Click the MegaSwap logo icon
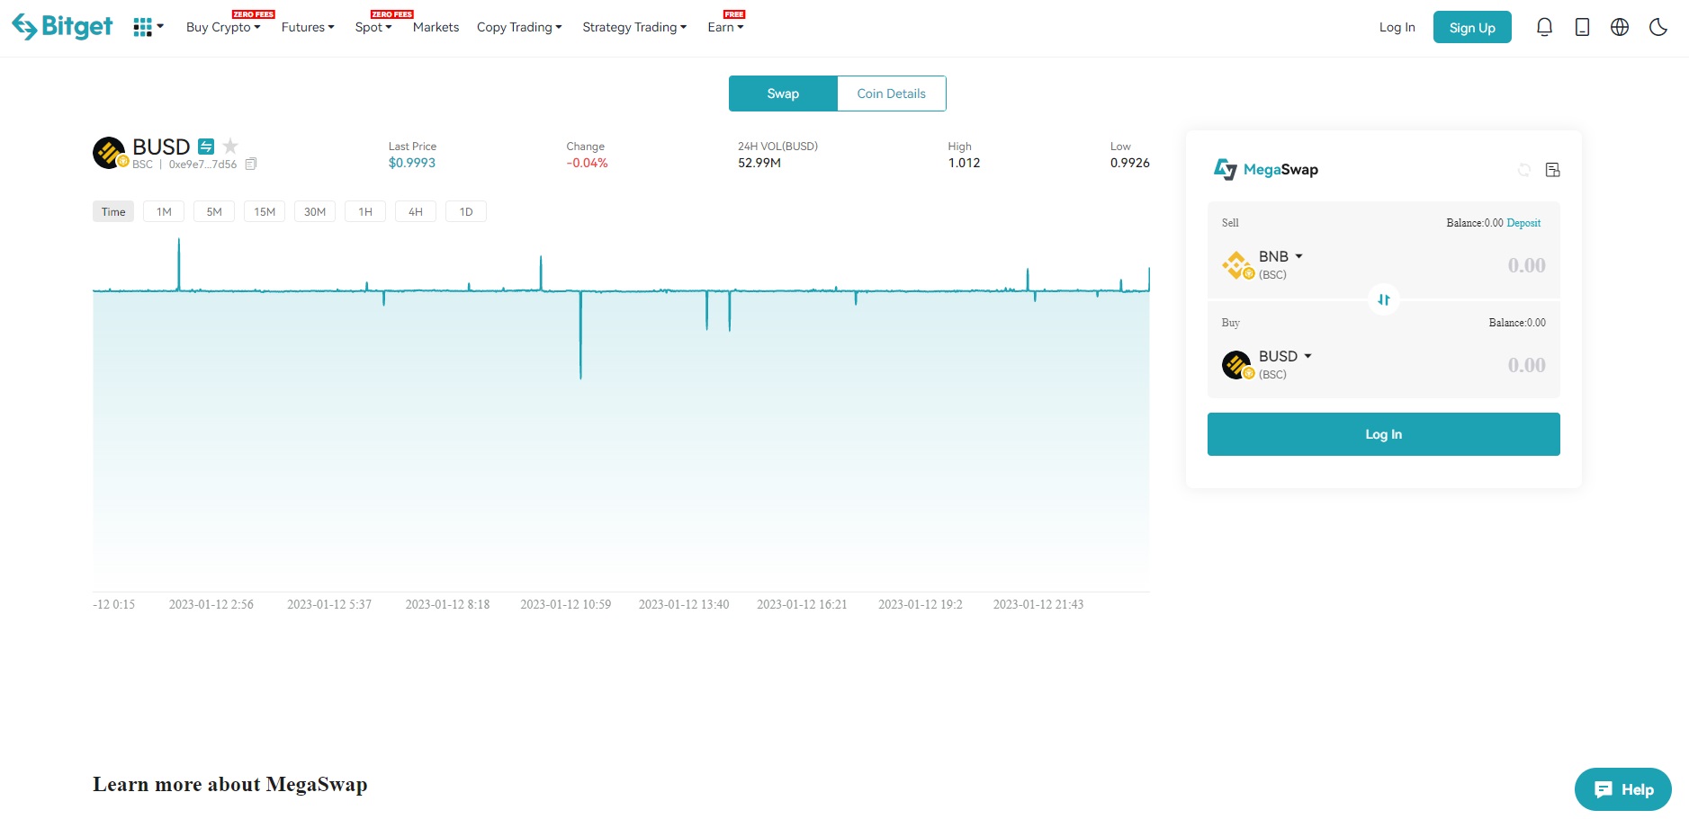The width and height of the screenshot is (1689, 819). pos(1226,169)
